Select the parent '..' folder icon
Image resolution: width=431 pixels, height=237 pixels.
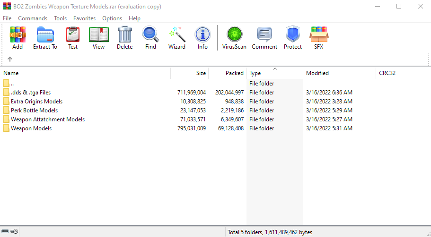[6, 83]
